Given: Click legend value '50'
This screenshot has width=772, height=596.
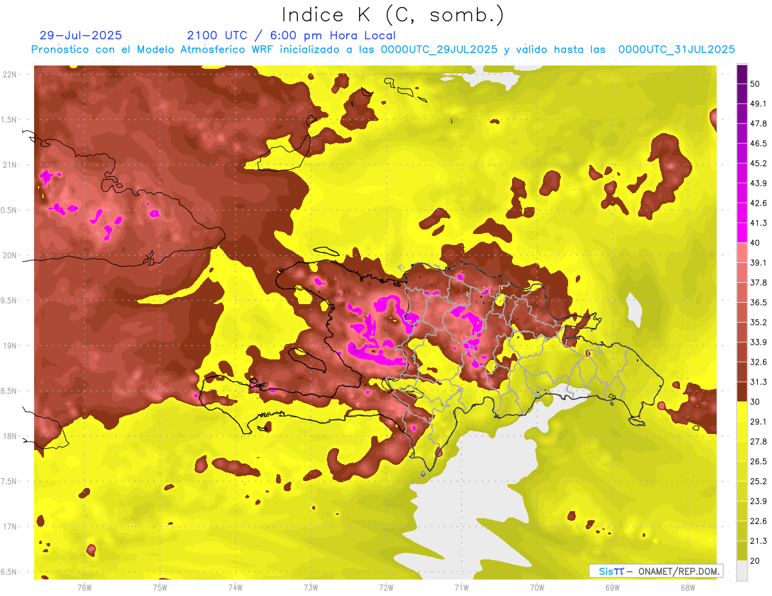Looking at the screenshot, I should (756, 84).
